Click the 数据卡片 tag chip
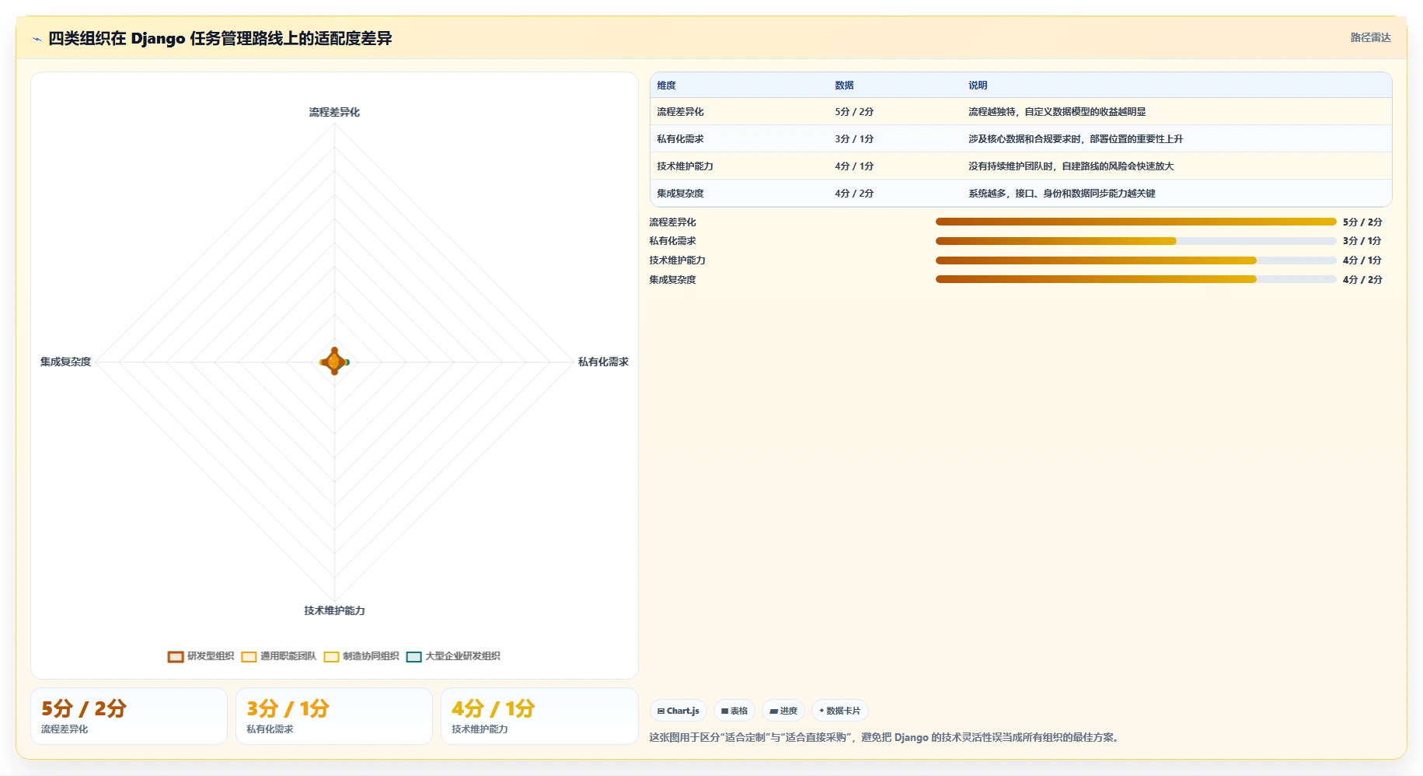1423x776 pixels. [839, 711]
